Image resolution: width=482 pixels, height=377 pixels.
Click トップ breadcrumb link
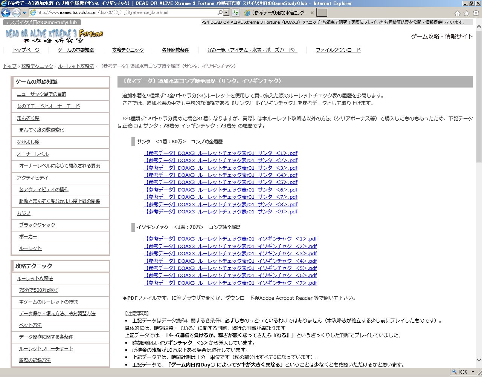pos(10,66)
